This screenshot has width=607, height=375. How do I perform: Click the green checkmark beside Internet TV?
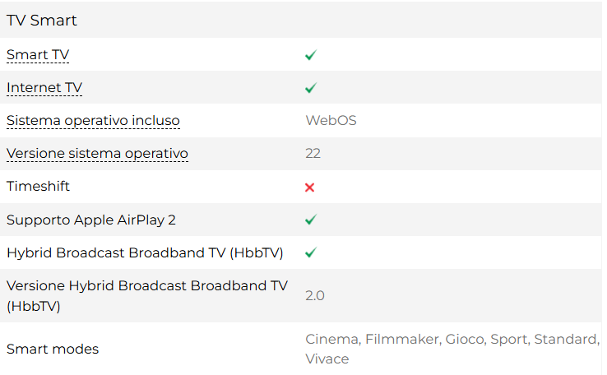pyautogui.click(x=310, y=88)
